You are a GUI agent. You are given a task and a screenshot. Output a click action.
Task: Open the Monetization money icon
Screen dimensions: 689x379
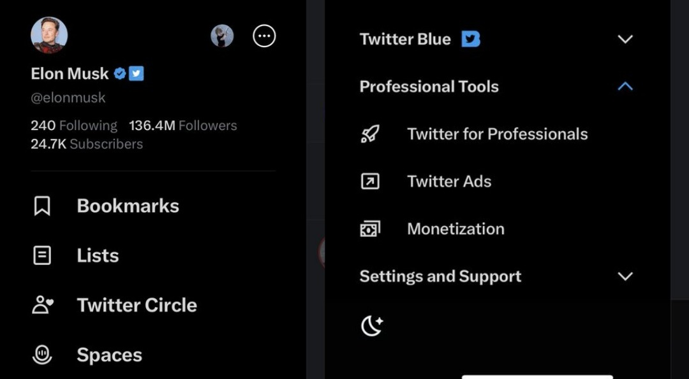pyautogui.click(x=371, y=228)
